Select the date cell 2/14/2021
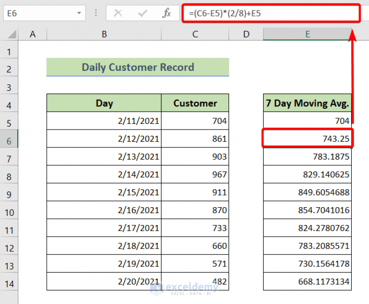This screenshot has width=369, height=304. tap(104, 174)
